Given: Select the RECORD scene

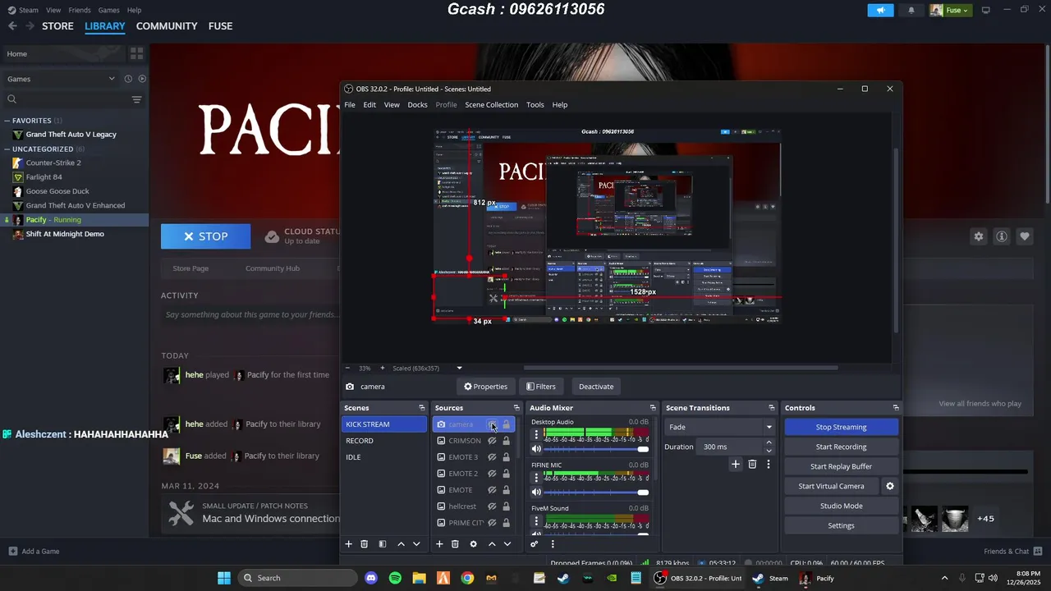Looking at the screenshot, I should click(x=383, y=441).
